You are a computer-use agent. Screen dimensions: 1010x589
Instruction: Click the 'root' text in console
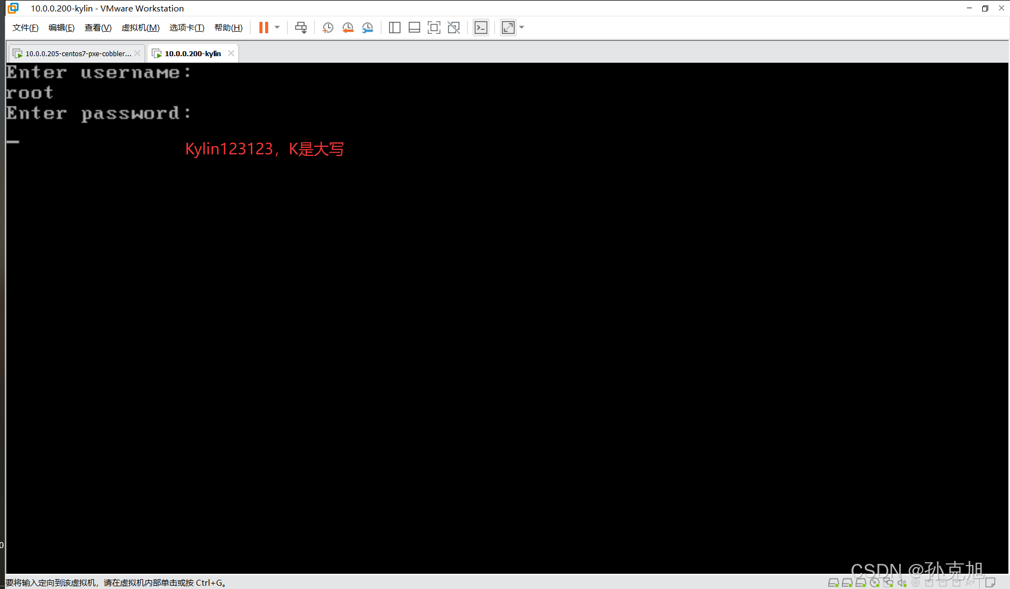click(29, 93)
